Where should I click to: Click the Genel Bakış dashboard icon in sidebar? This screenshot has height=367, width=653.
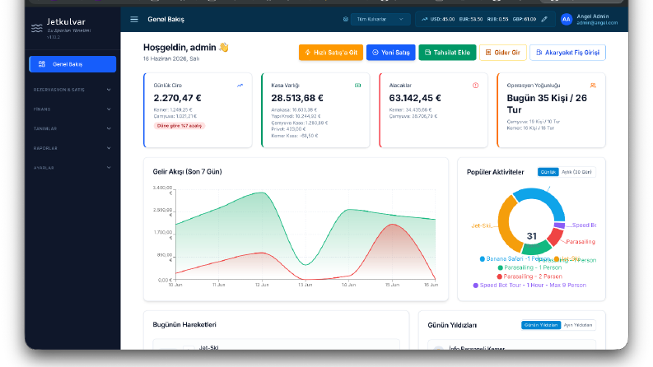[x=42, y=64]
